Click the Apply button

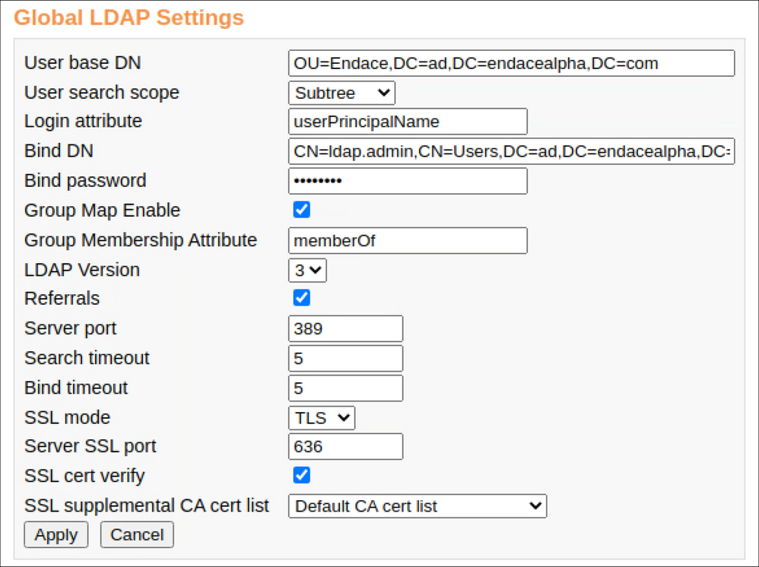(x=56, y=535)
